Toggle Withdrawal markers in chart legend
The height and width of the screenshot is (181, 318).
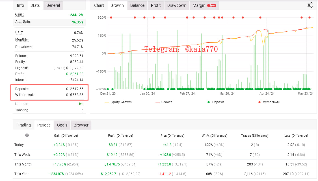269,102
